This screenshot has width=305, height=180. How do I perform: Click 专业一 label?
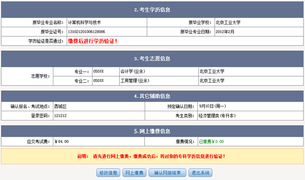tap(82, 72)
